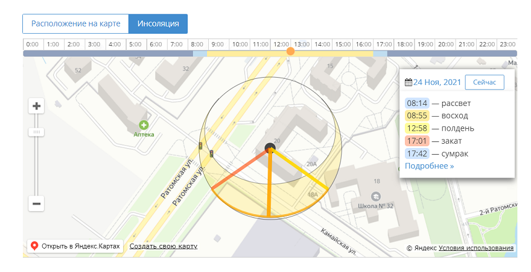Click the map zoom level slider handle

(x=37, y=132)
